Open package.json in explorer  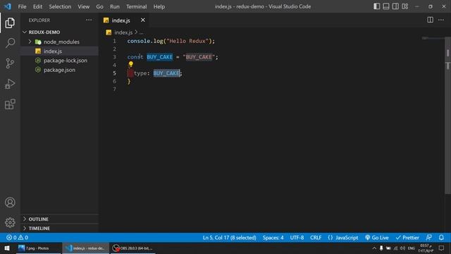(59, 70)
